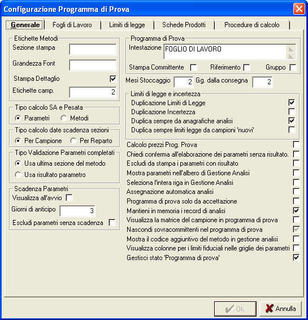The image size is (308, 320).
Task: Check Escludi da stampa i parametri con risultato
Action: (x=296, y=163)
